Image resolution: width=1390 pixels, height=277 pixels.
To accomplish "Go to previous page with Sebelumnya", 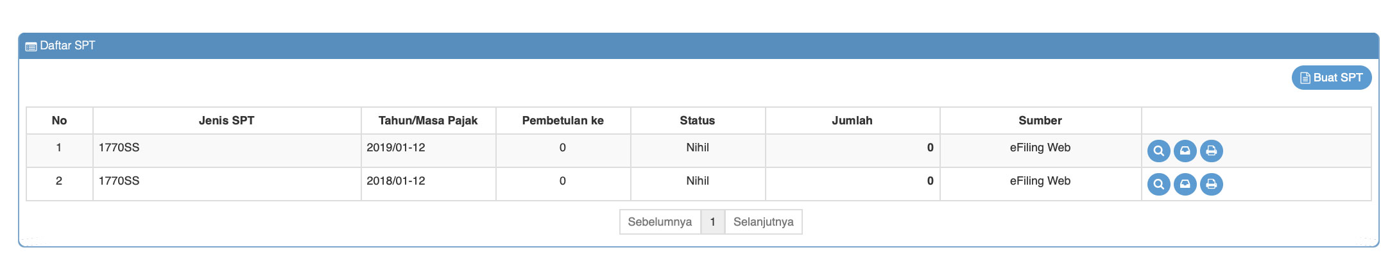I will tap(659, 222).
